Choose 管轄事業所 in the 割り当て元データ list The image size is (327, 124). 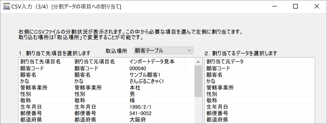coord(220,88)
